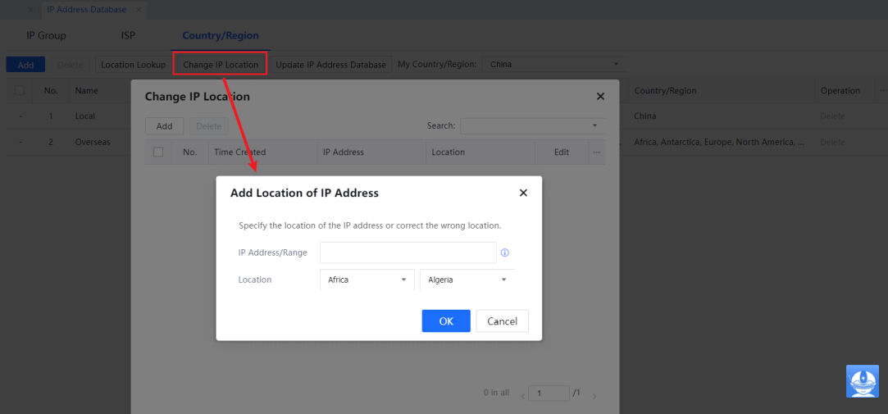Switch to the IP Group tab
888x414 pixels.
coord(46,36)
